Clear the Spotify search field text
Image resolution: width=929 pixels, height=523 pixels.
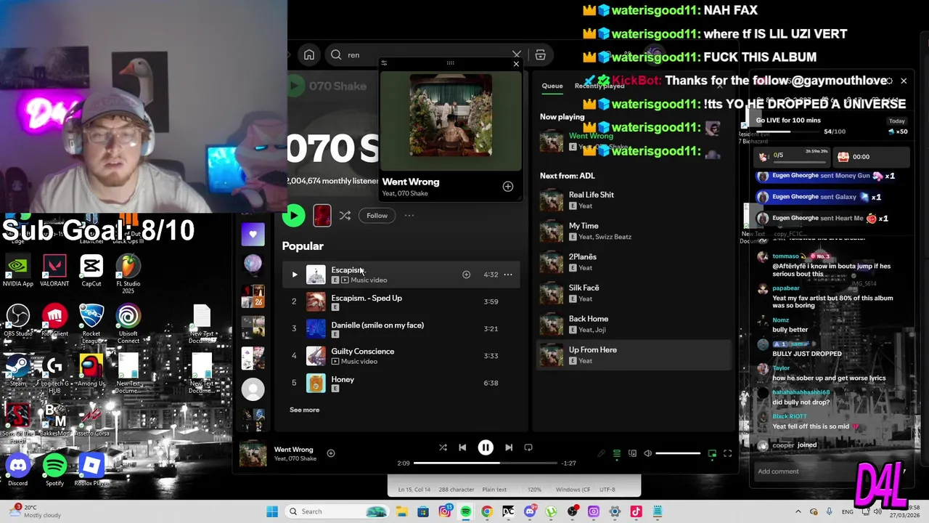pyautogui.click(x=516, y=54)
